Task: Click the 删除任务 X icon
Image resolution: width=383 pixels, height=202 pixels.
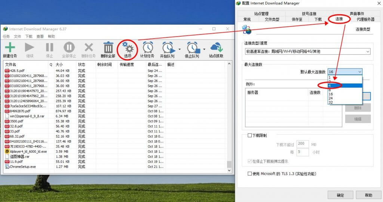Action: (89, 48)
